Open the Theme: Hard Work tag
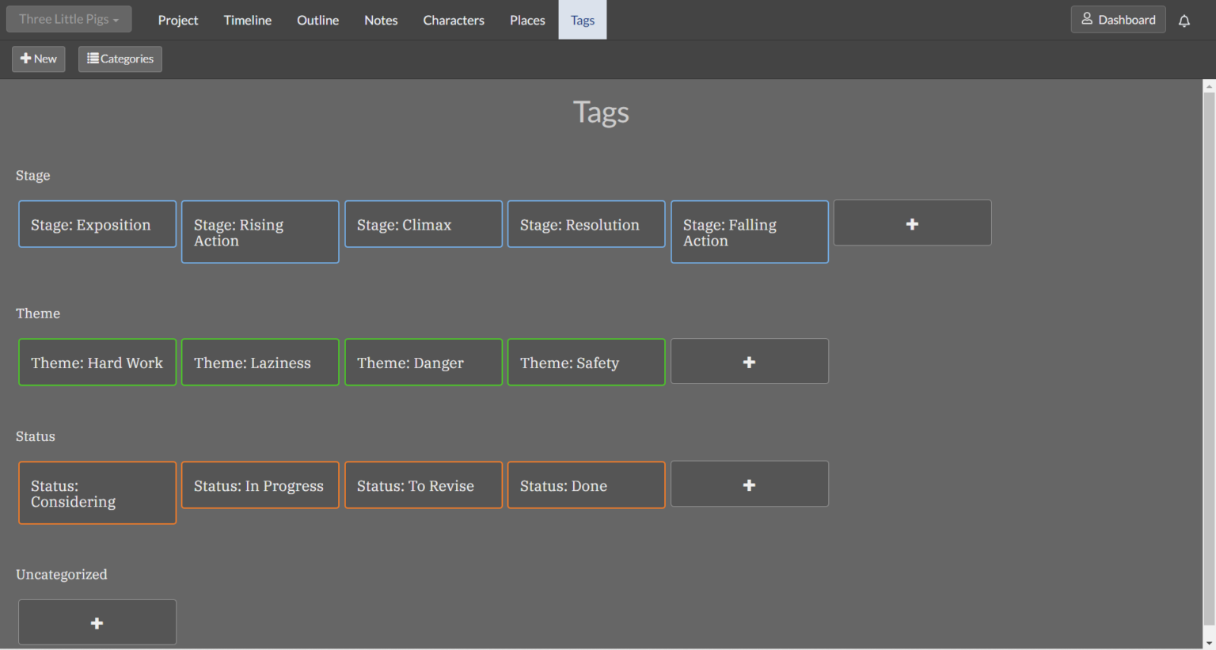 click(x=97, y=363)
